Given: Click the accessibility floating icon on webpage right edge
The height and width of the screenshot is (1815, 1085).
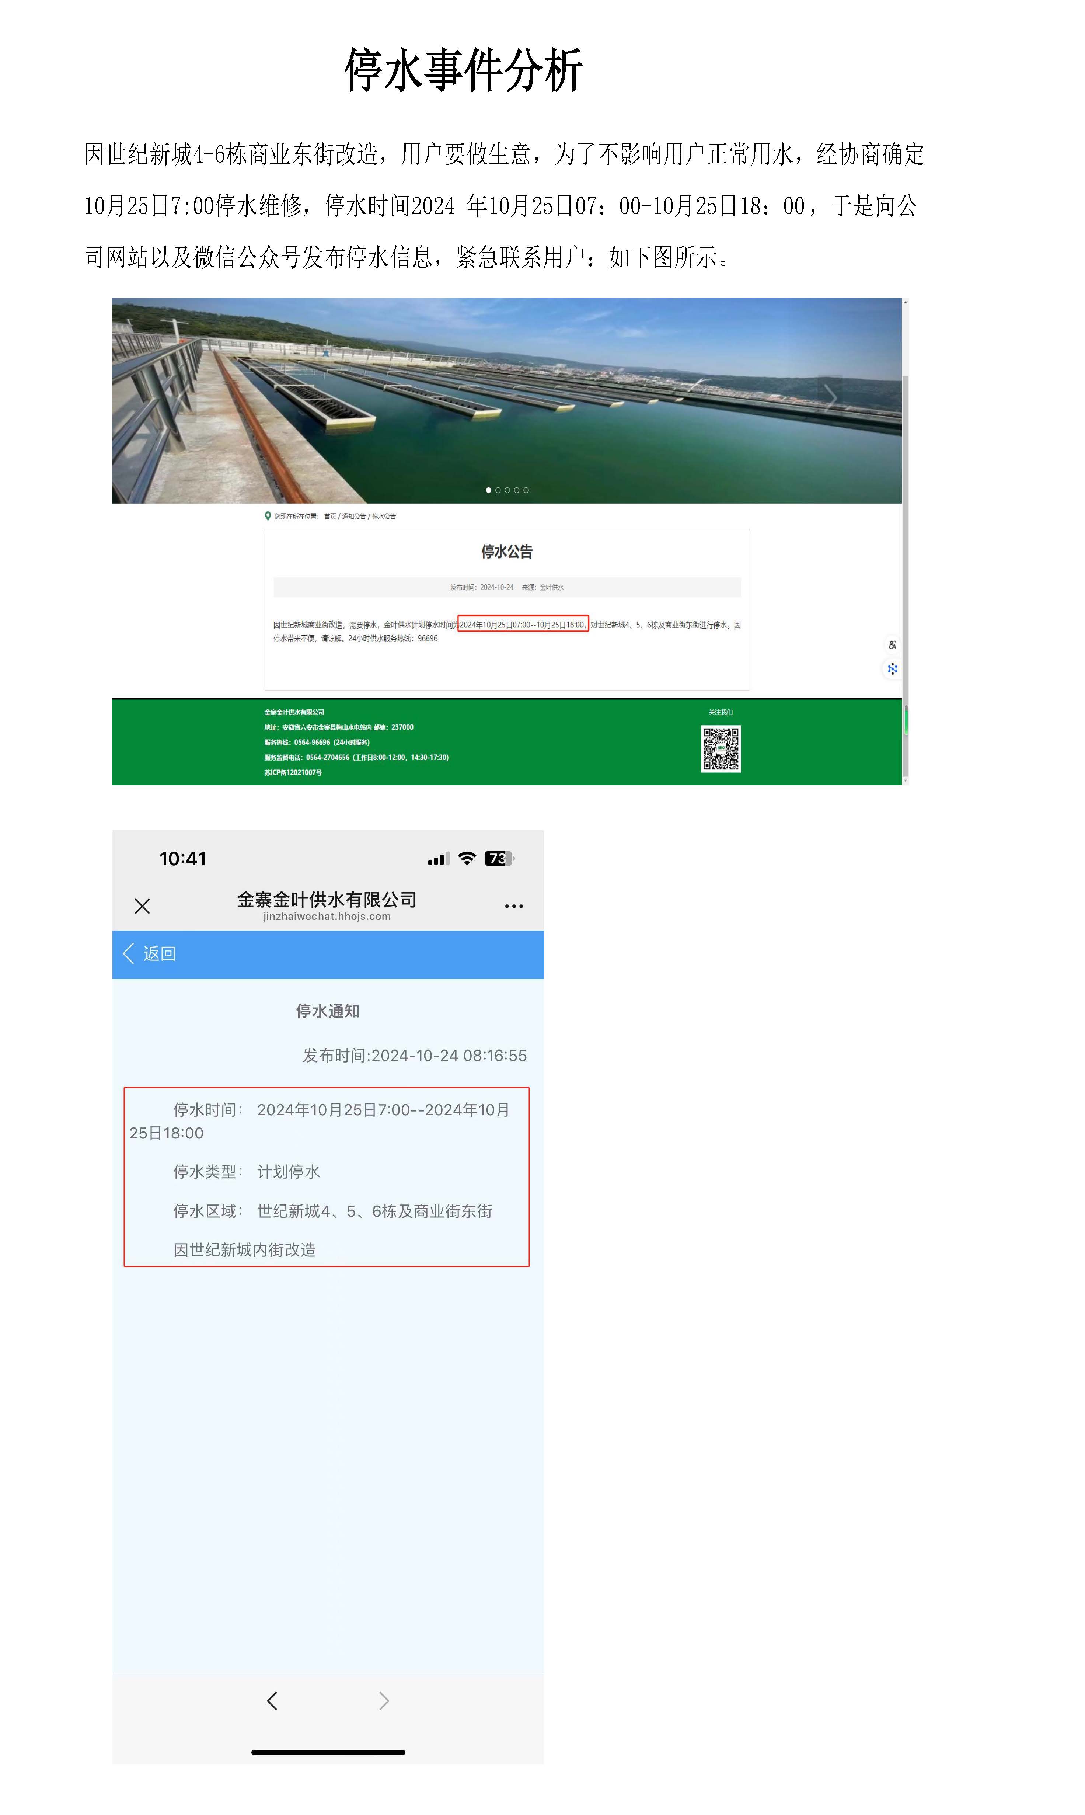Looking at the screenshot, I should 892,645.
